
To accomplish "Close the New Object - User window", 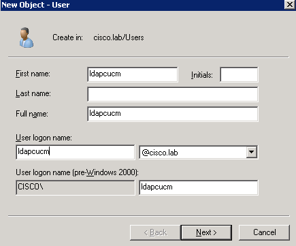I will (290, 5).
